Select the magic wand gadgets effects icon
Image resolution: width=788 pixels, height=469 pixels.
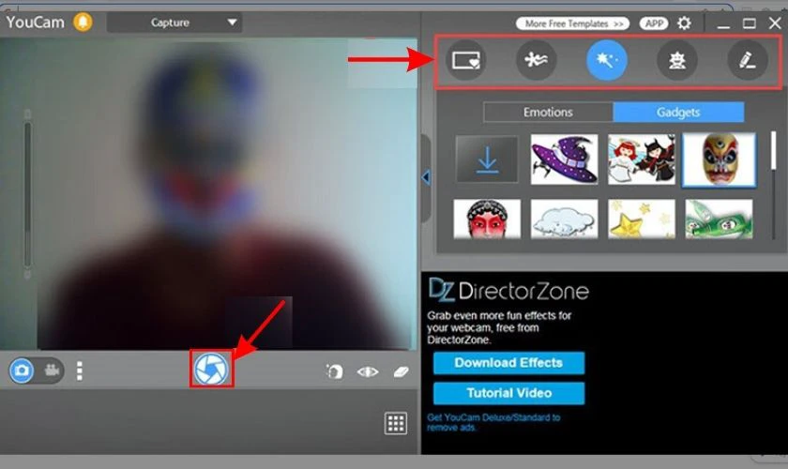607,60
